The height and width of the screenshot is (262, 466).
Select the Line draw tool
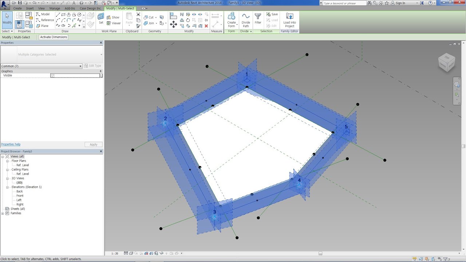click(x=58, y=15)
